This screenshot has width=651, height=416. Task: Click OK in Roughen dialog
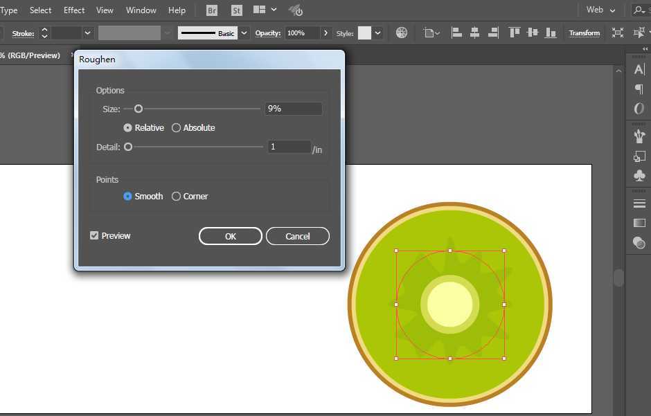tap(230, 237)
